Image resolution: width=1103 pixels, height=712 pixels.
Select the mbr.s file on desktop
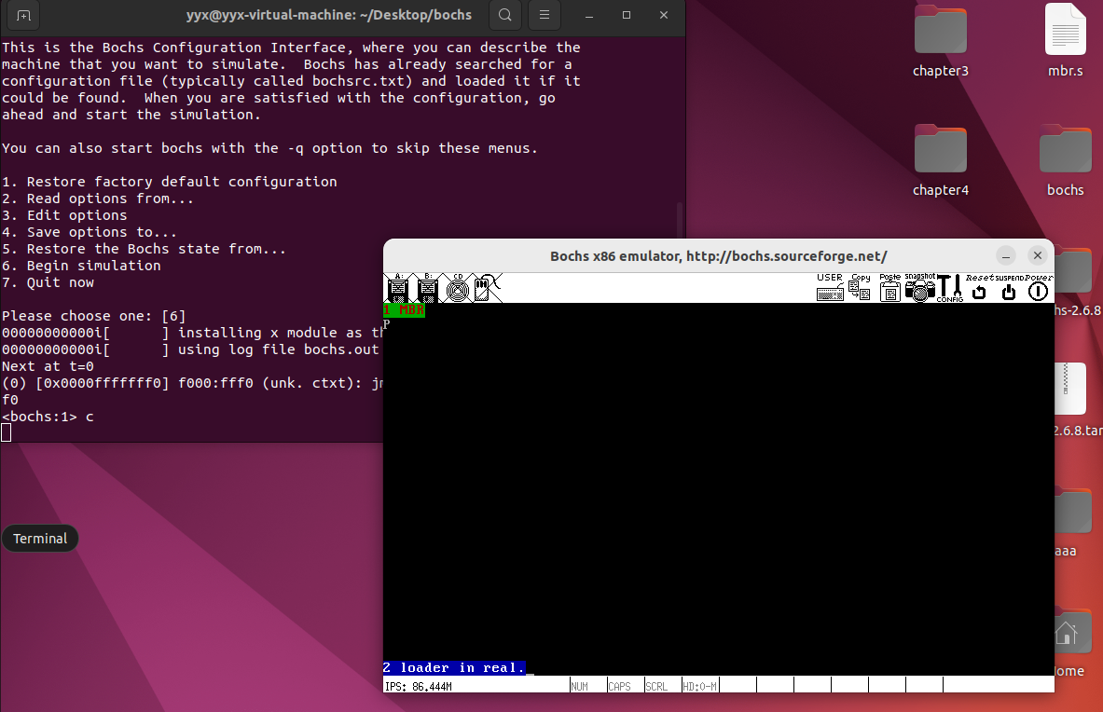pos(1065,41)
